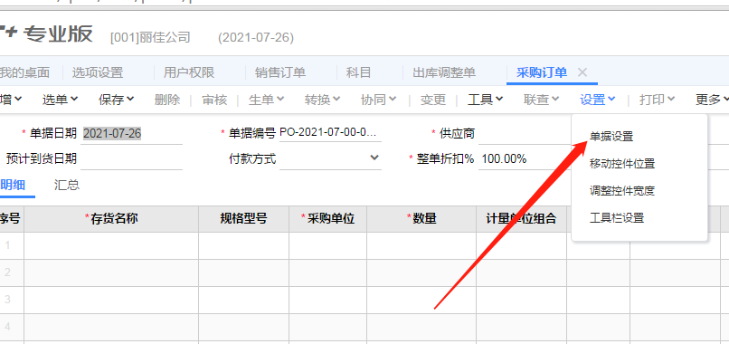This screenshot has width=729, height=344.
Task: Collapse the 设置 dropdown menu
Action: (x=598, y=100)
